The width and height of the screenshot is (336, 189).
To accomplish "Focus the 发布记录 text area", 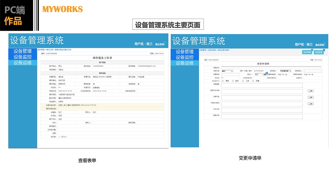I will [x=262, y=110].
